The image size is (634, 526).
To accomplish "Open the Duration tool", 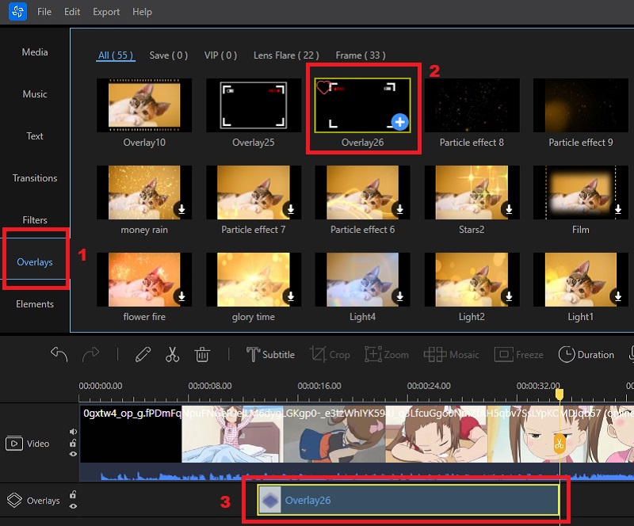I will [x=586, y=354].
